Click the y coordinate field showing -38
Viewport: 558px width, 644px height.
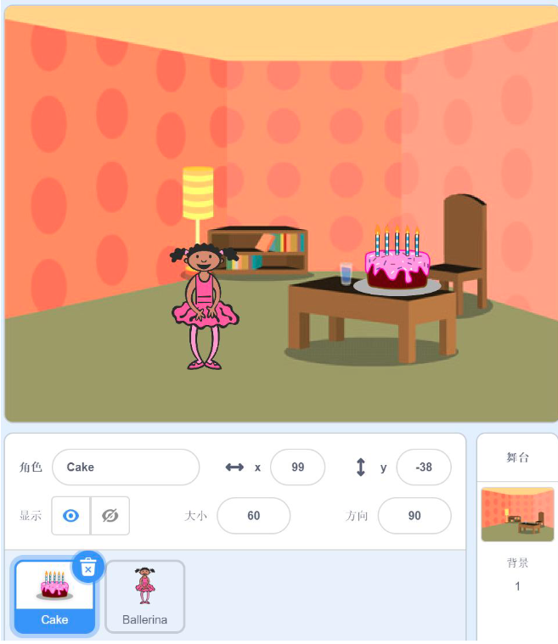(424, 467)
